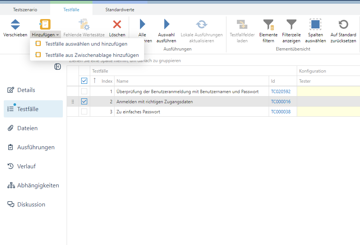Screen dimensions: 360x245
Task: Open test case link TC020592
Action: (281, 91)
